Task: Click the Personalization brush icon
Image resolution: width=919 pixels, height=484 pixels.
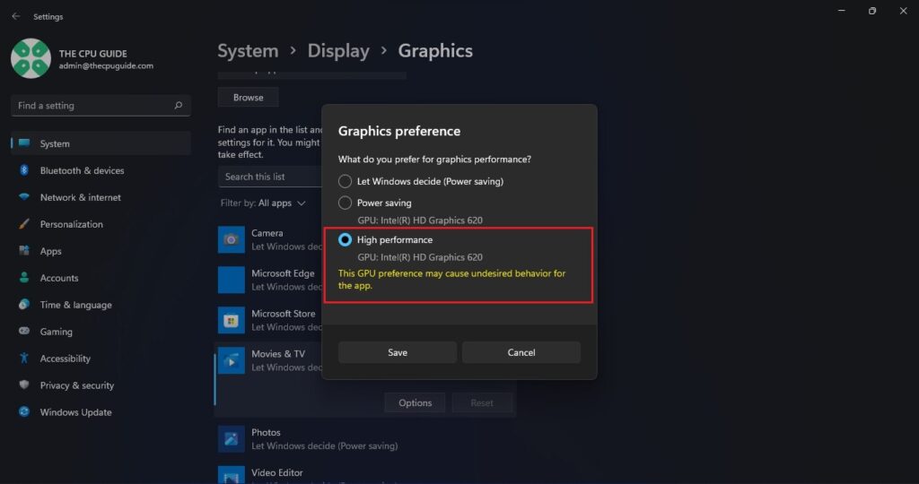Action: (24, 224)
